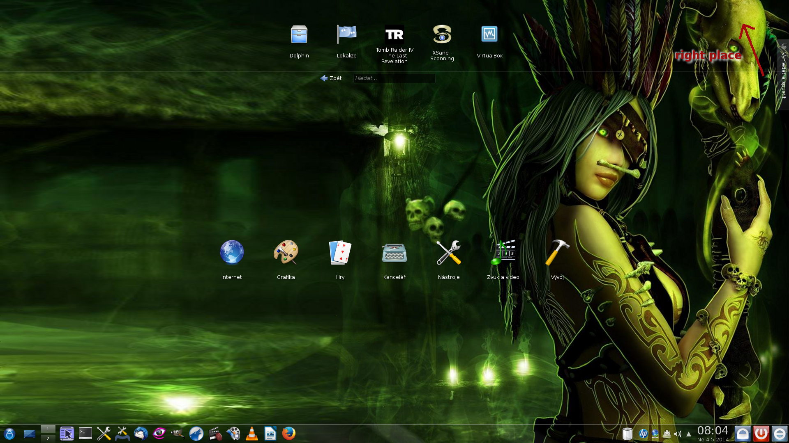Open the Vyhledat a spustit side tab

[783, 75]
